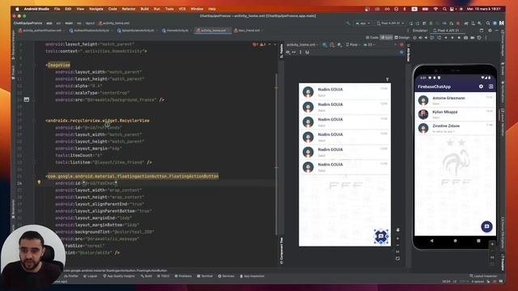This screenshot has width=518, height=291.
Task: Open Pixel device dropdown in design toolbar
Action: (x=352, y=44)
